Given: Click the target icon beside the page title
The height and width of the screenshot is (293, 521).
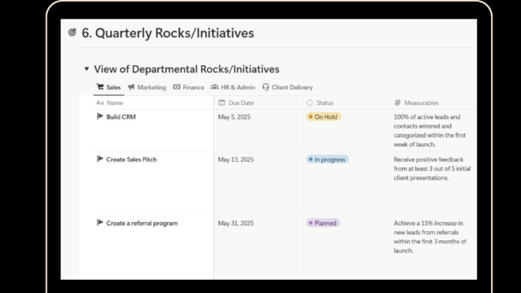Looking at the screenshot, I should point(72,33).
